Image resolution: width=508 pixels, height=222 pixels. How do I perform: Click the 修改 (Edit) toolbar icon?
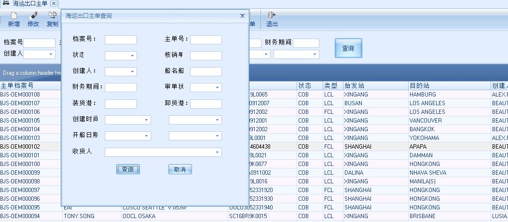point(33,19)
